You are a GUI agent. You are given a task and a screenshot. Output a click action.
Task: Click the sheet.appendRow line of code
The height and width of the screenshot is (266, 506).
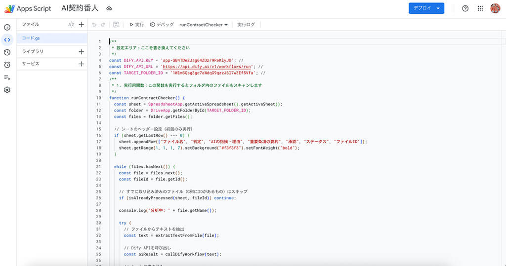click(243, 142)
